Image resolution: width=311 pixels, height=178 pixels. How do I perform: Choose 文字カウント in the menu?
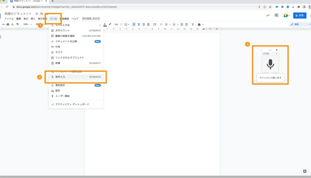point(62,30)
